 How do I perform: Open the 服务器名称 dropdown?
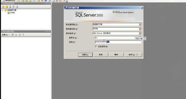140,29
